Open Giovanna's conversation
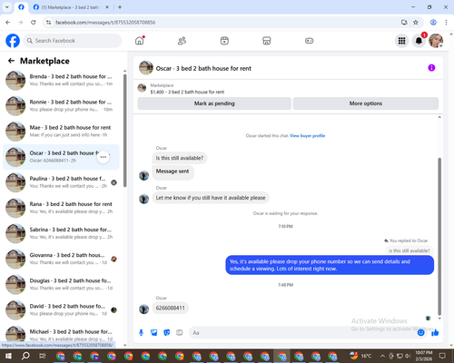 [x=61, y=259]
